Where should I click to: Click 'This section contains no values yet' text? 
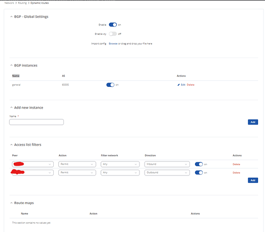click(x=31, y=223)
